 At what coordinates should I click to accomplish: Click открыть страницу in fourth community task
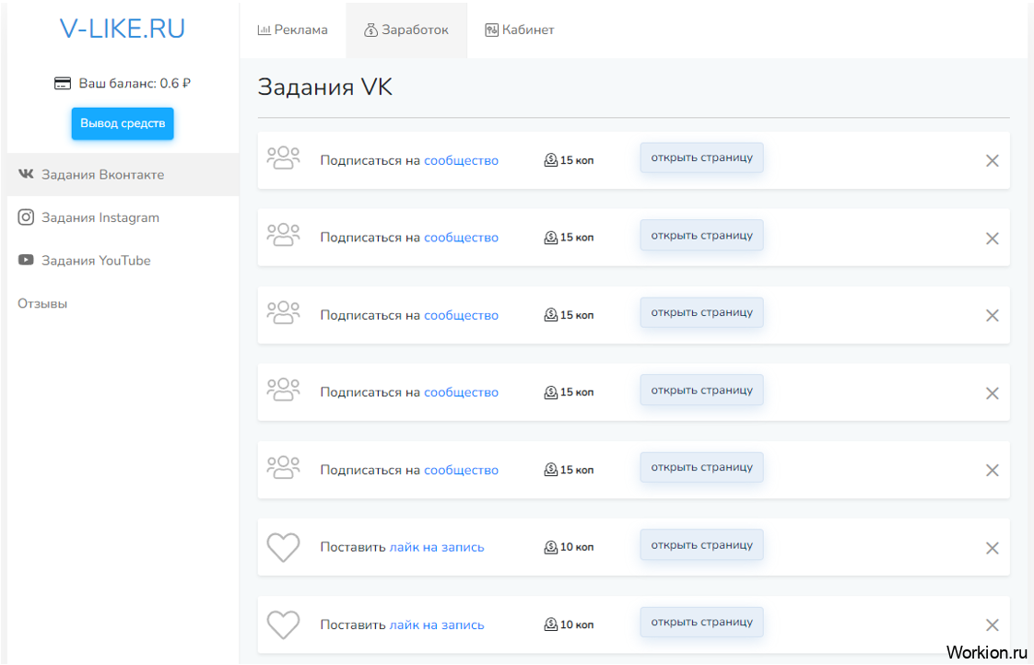[x=701, y=391]
